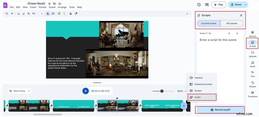Open the Help menu
This screenshot has width=259, height=117.
coord(79,7)
